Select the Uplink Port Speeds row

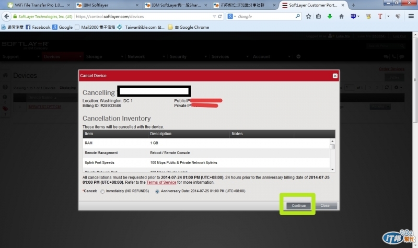point(206,163)
